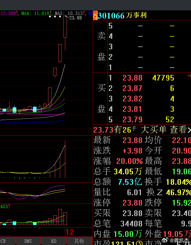Select buy level 5 price 23.79
Image resolution: width=191 pixels, height=245 pixels.
pos(132,119)
